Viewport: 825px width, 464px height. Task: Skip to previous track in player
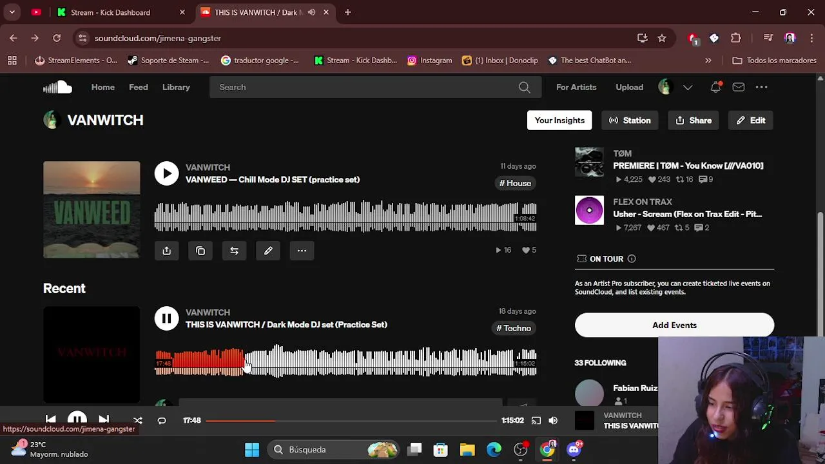click(x=50, y=420)
